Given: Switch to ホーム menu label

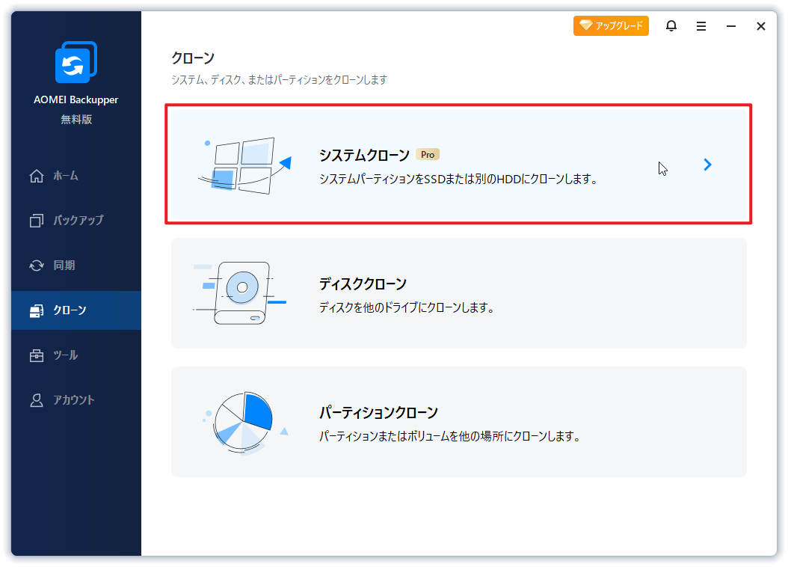Looking at the screenshot, I should 66,176.
